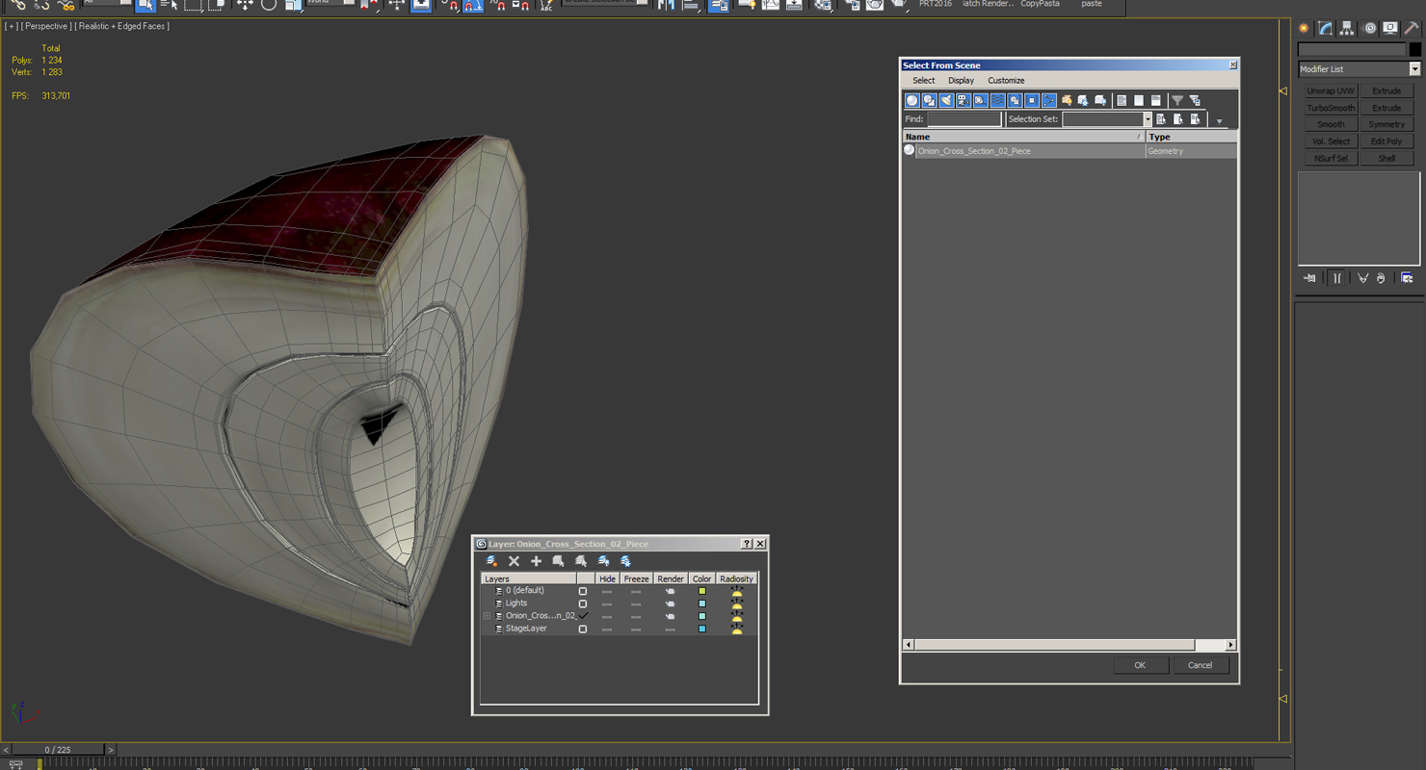
Task: Click the Realistic + Edged Faces viewport menu
Action: pos(121,26)
